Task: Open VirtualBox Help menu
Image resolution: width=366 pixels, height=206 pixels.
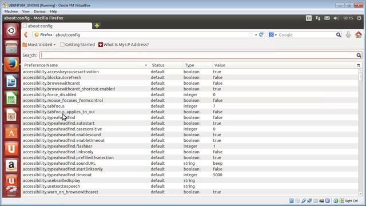Action: point(53,11)
